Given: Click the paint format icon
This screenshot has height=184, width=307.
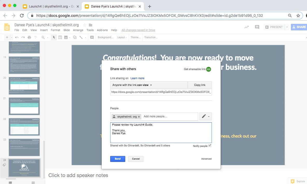Looking at the screenshot, I should 36,37.
